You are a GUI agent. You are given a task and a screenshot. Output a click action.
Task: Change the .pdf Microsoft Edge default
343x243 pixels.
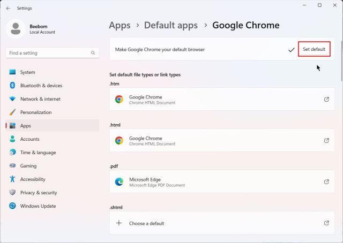click(222, 182)
